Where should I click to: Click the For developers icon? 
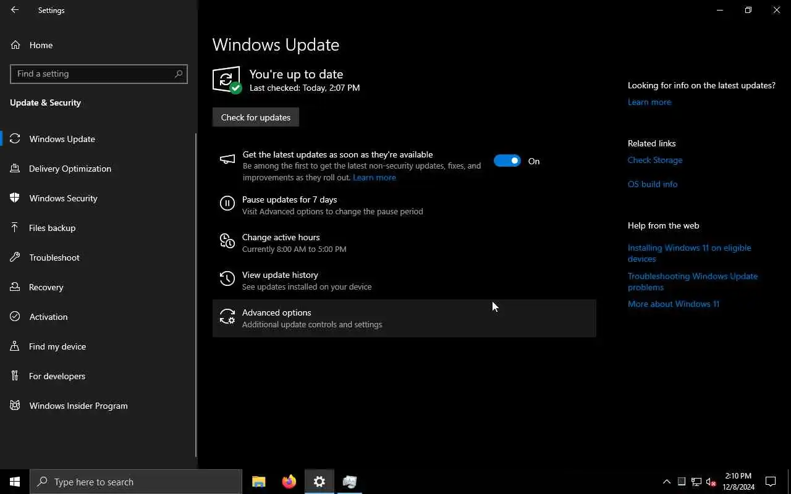15,376
